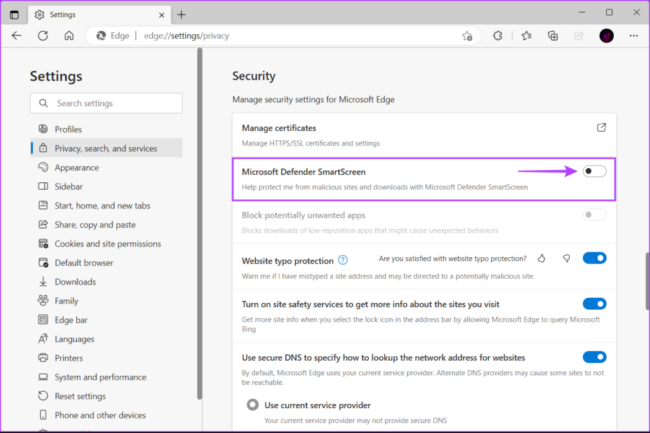Open Manage certificates external link icon
Viewport: 650px width, 433px height.
[601, 128]
